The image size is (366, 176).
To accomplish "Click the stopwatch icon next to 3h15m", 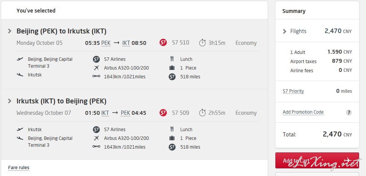I will pos(202,43).
